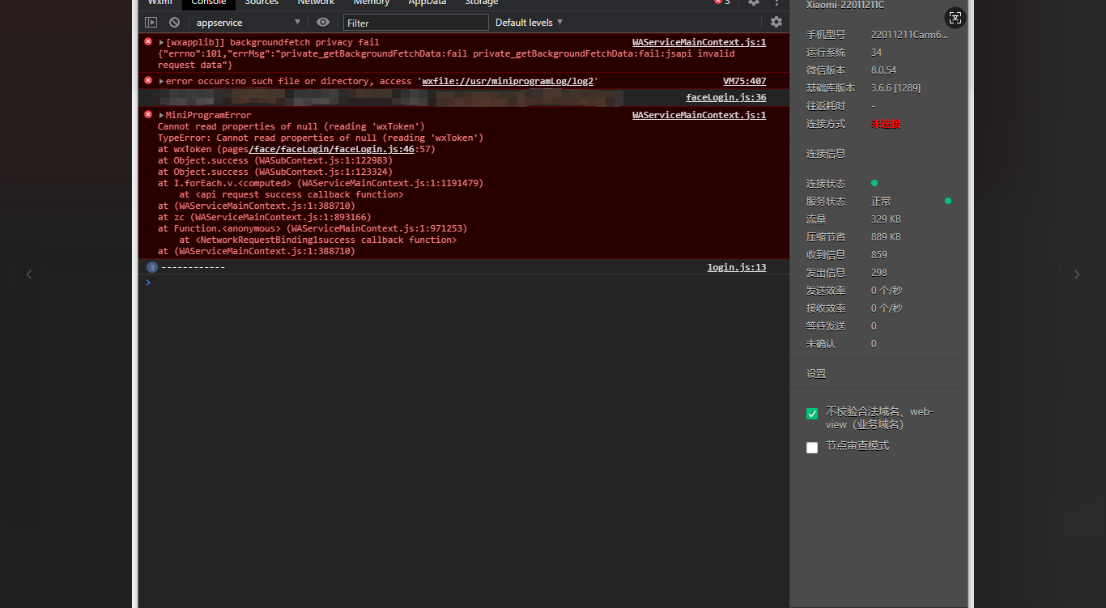Toggle the console sidebar panel icon
This screenshot has width=1106, height=608.
pos(151,23)
